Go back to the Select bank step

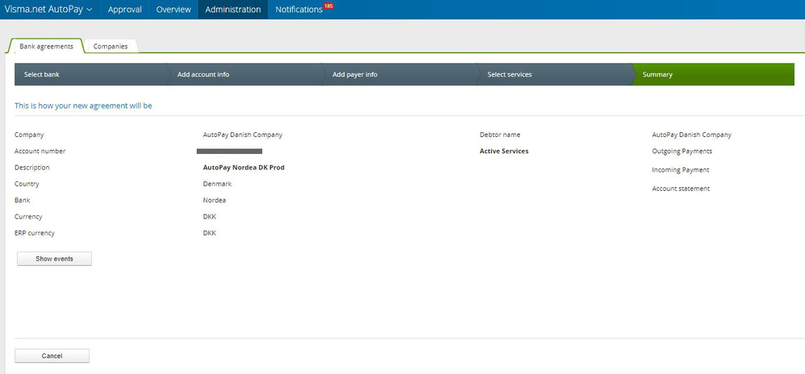pos(90,74)
